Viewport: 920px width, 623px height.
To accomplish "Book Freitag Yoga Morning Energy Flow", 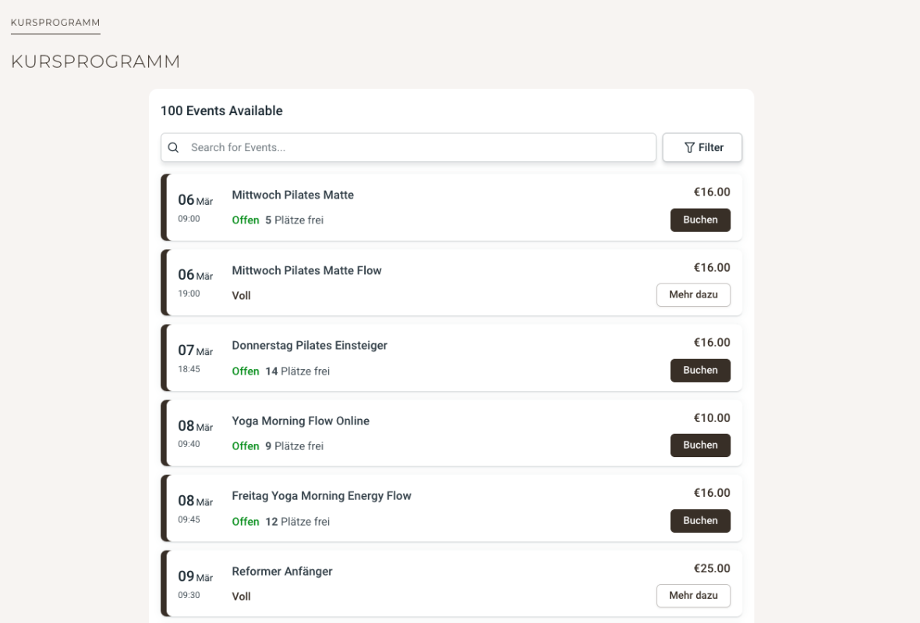I will [700, 521].
